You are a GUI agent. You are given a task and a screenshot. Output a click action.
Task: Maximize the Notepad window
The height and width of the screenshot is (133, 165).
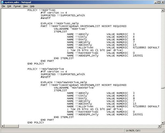click(x=159, y=2)
